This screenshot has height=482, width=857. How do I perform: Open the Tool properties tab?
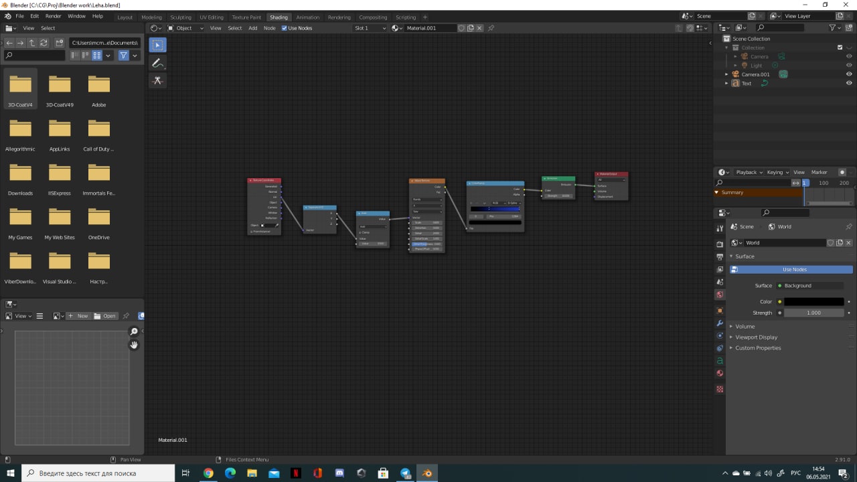pyautogui.click(x=720, y=229)
